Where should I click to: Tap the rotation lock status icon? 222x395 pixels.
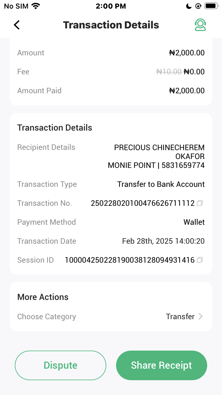(x=198, y=6)
